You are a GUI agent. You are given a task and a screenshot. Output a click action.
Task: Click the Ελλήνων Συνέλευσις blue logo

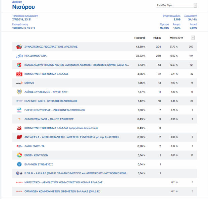pos(19,164)
